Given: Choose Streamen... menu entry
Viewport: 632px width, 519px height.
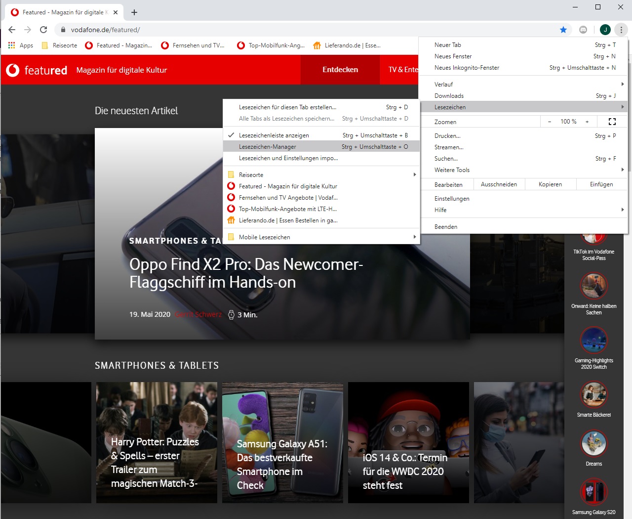Looking at the screenshot, I should [523, 147].
